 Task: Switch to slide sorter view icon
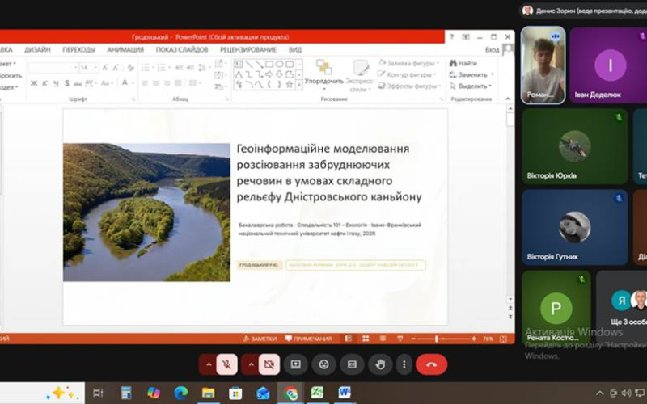click(366, 339)
